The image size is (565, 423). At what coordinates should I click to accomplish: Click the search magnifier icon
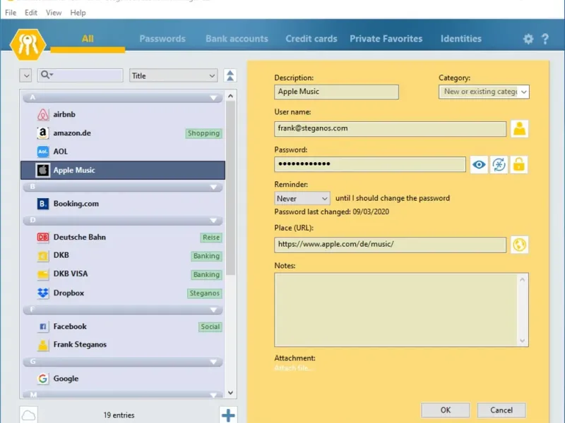pos(47,75)
